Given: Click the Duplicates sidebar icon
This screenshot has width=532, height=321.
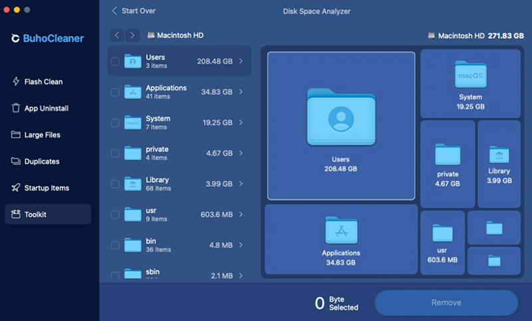Looking at the screenshot, I should tap(16, 161).
